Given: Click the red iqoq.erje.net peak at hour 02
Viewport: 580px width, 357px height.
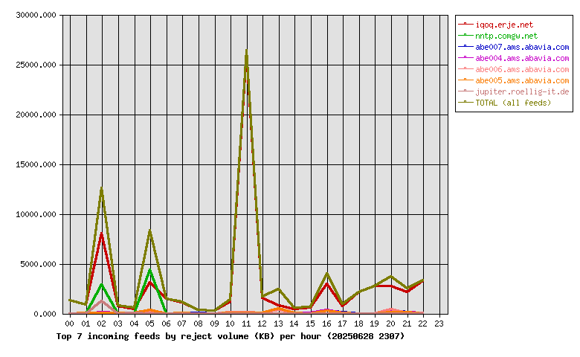Looking at the screenshot, I should point(101,234).
